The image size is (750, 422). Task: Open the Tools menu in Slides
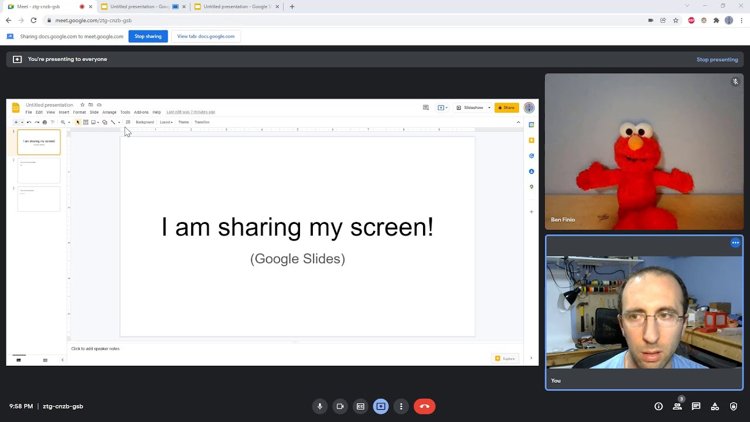[125, 112]
